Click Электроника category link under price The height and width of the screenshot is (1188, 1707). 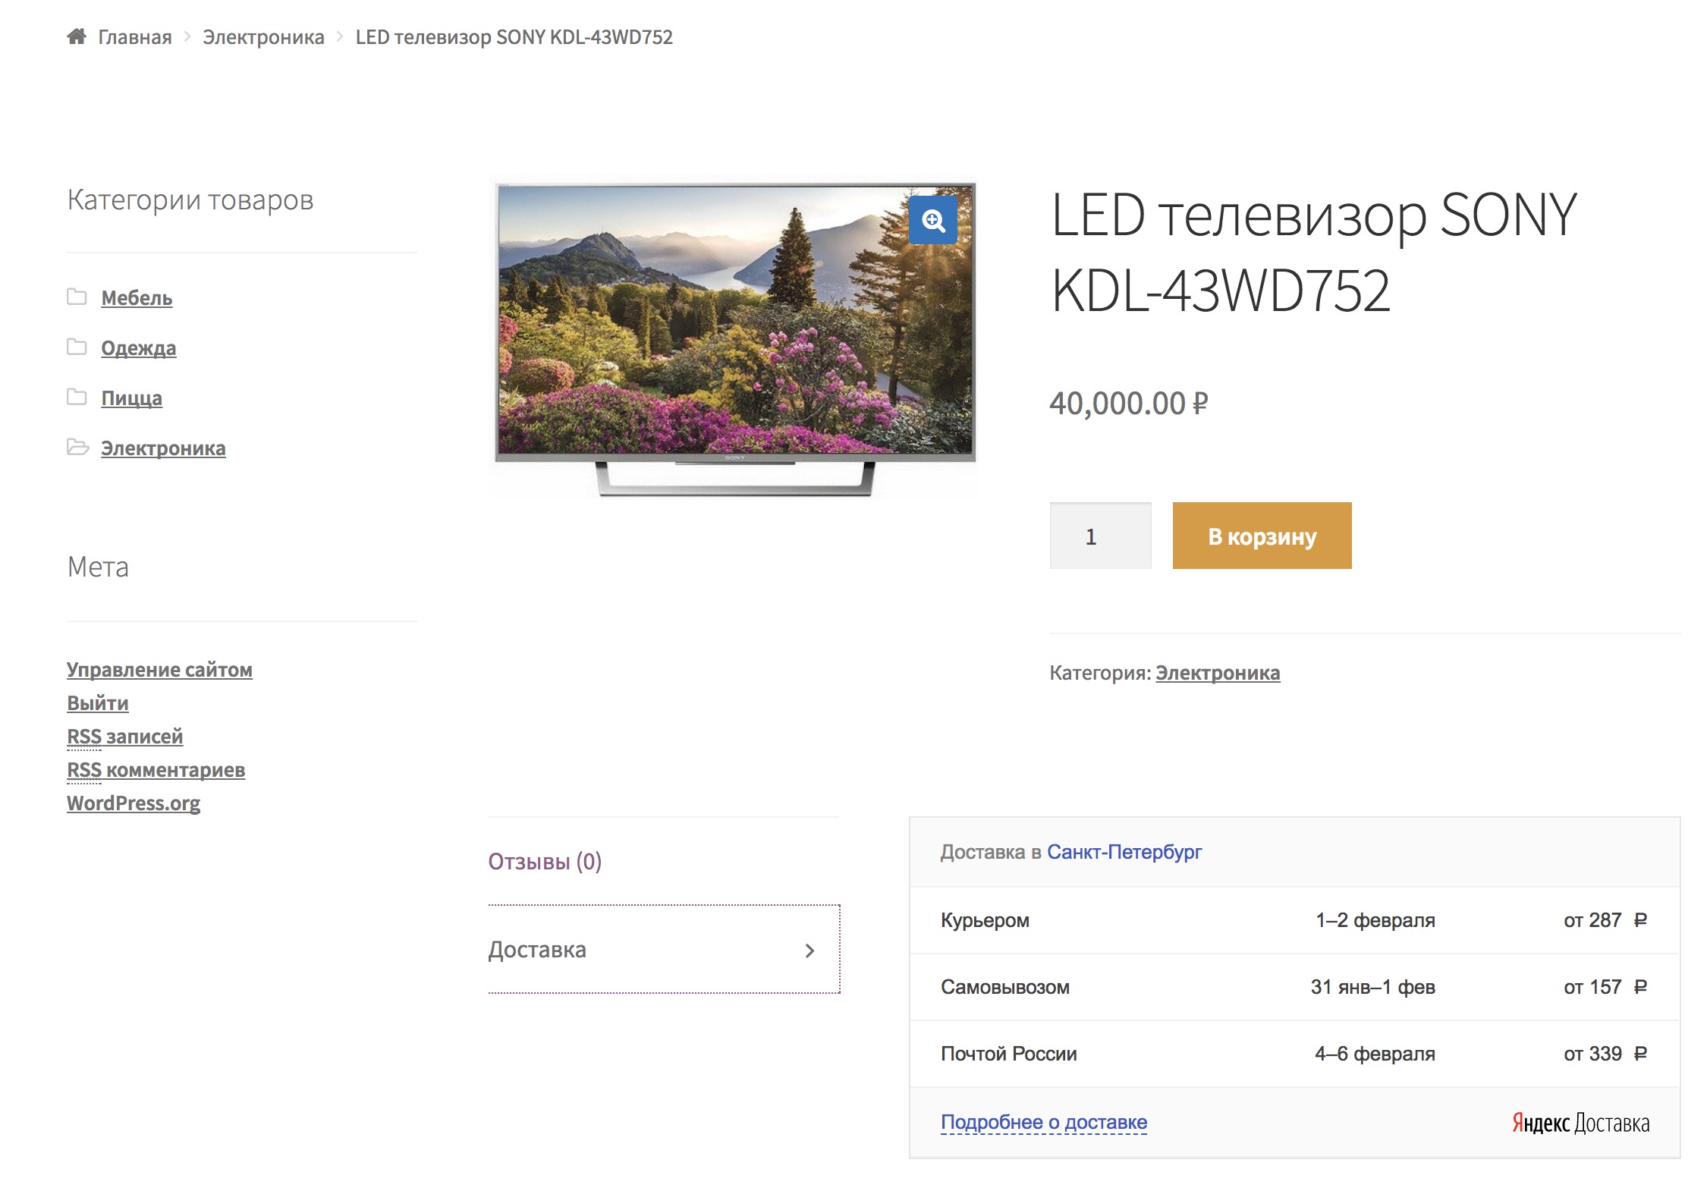click(x=1217, y=673)
